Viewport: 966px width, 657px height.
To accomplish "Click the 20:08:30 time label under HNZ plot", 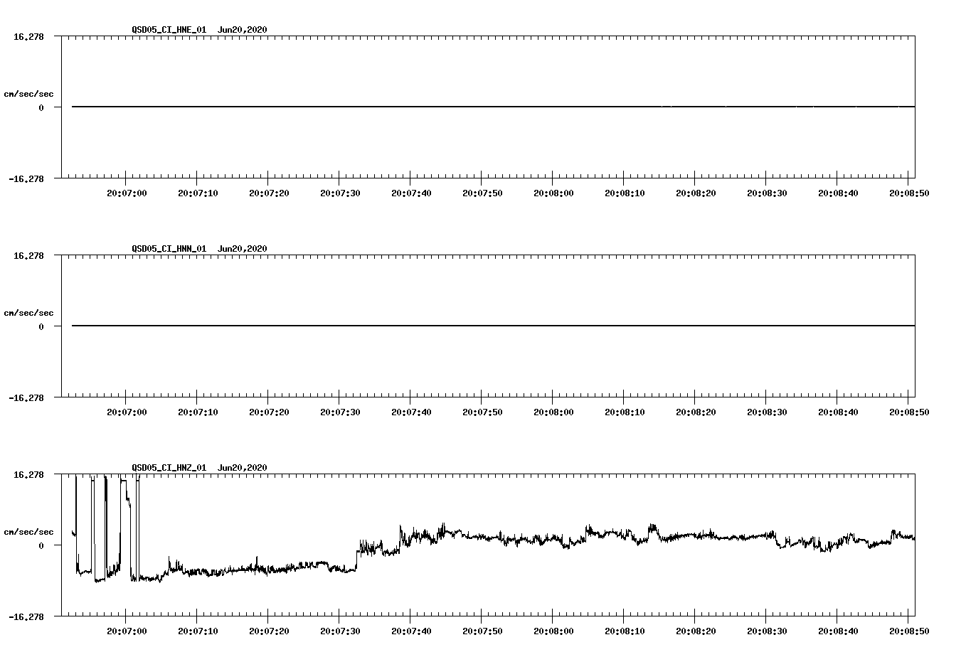I will [767, 631].
